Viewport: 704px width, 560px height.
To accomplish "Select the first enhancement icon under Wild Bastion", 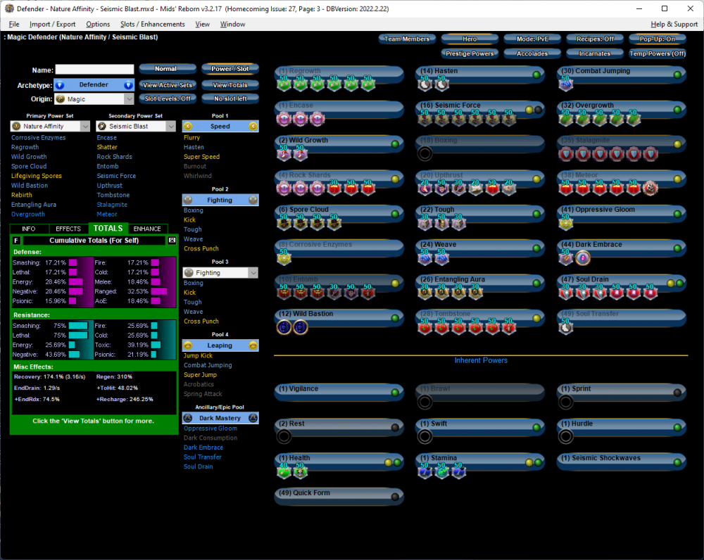I will 284,327.
